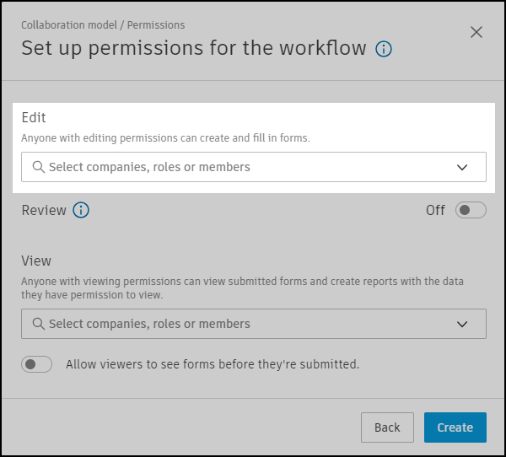
Task: Enable viewers to see forms before submission
Action: (37, 364)
